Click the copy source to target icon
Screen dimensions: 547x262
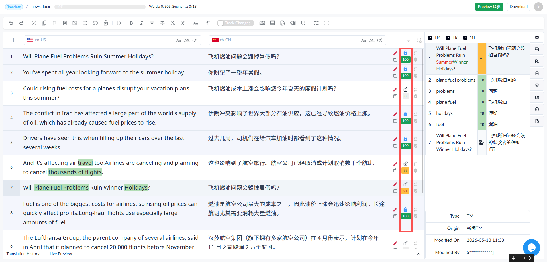[44, 23]
